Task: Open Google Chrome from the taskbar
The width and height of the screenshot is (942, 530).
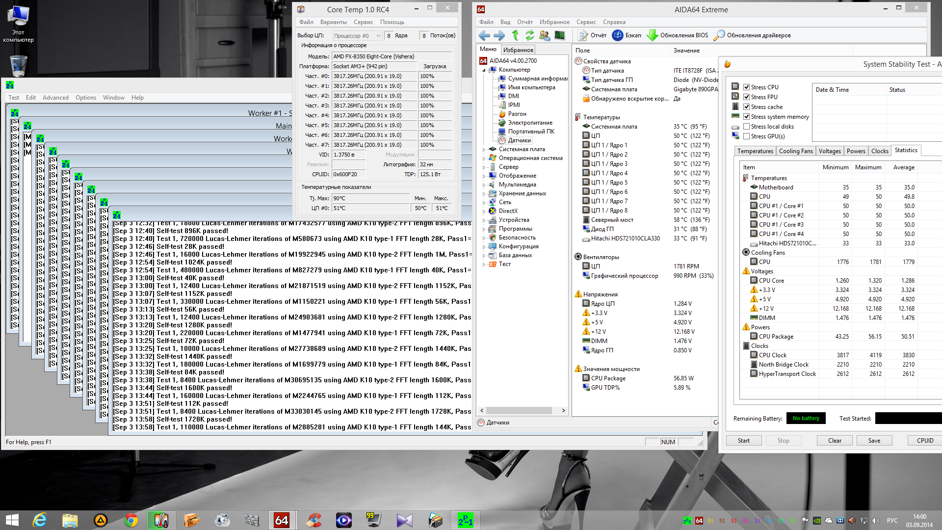Action: (131, 520)
